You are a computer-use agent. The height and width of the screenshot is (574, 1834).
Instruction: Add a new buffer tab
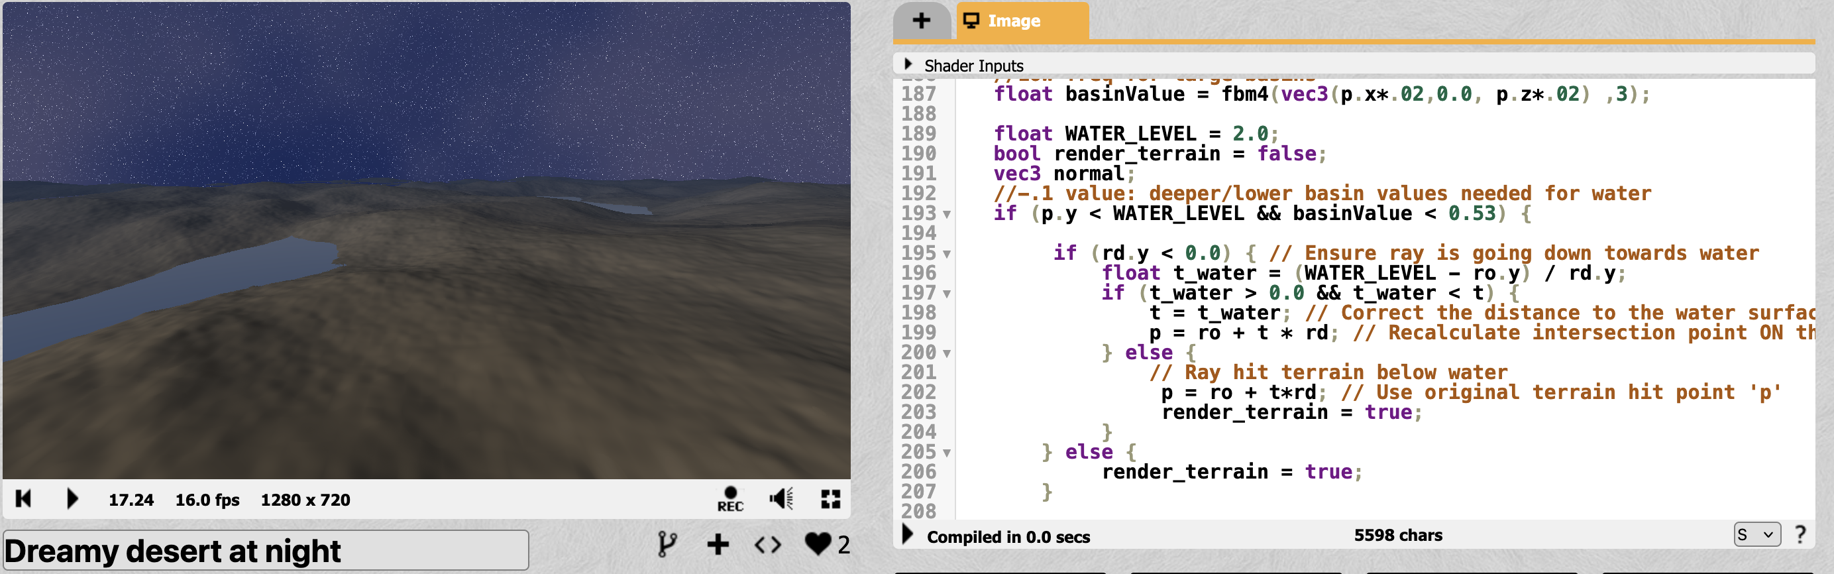(921, 21)
